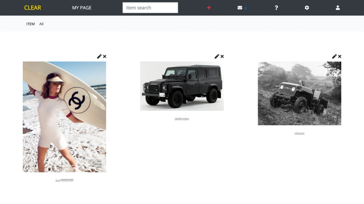Click the classic caption
The height and width of the screenshot is (204, 364).
tap(299, 133)
